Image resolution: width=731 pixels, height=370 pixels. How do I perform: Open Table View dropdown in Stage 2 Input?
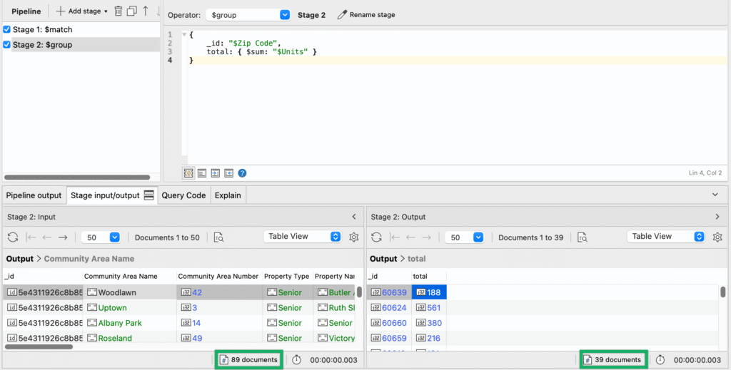click(302, 237)
